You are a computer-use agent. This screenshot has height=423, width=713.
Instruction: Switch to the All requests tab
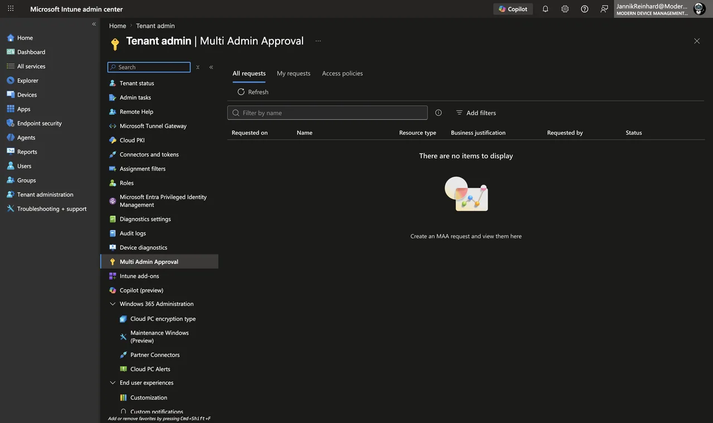click(x=249, y=73)
